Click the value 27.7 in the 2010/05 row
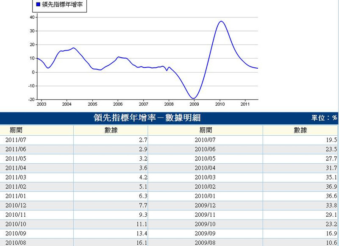Screen dimensions: 339x246 click(x=331, y=159)
